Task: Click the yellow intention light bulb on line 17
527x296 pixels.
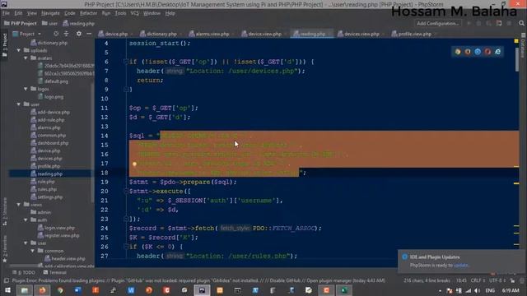Action: pyautogui.click(x=134, y=164)
